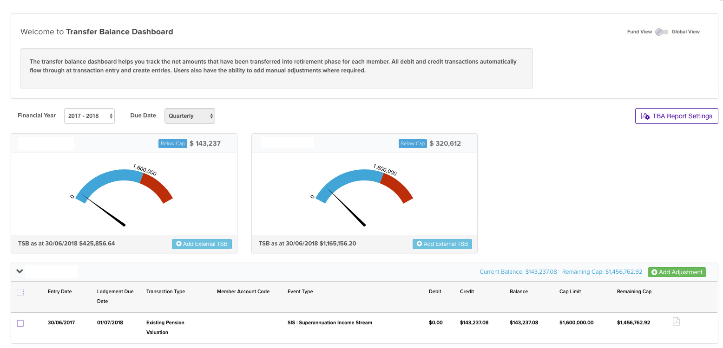
Task: Open the Due Date Quarterly dropdown
Action: click(190, 116)
